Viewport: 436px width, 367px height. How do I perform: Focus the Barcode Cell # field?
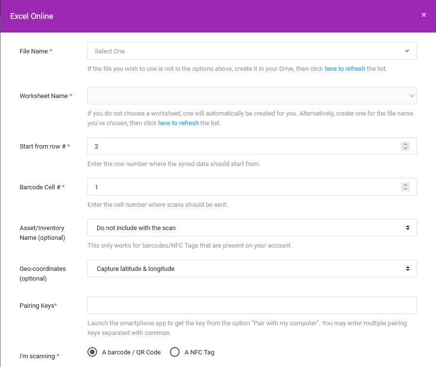tap(245, 187)
